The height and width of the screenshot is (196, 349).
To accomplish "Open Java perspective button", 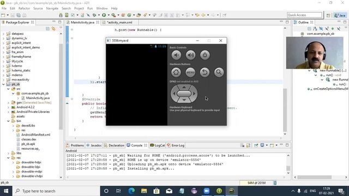I will click(340, 15).
